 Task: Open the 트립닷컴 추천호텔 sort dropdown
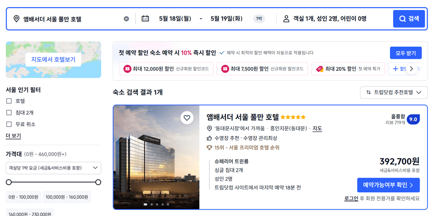(394, 92)
